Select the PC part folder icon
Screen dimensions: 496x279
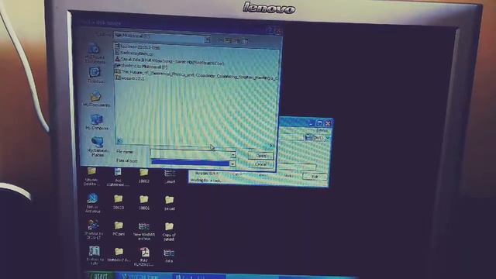coord(119,229)
